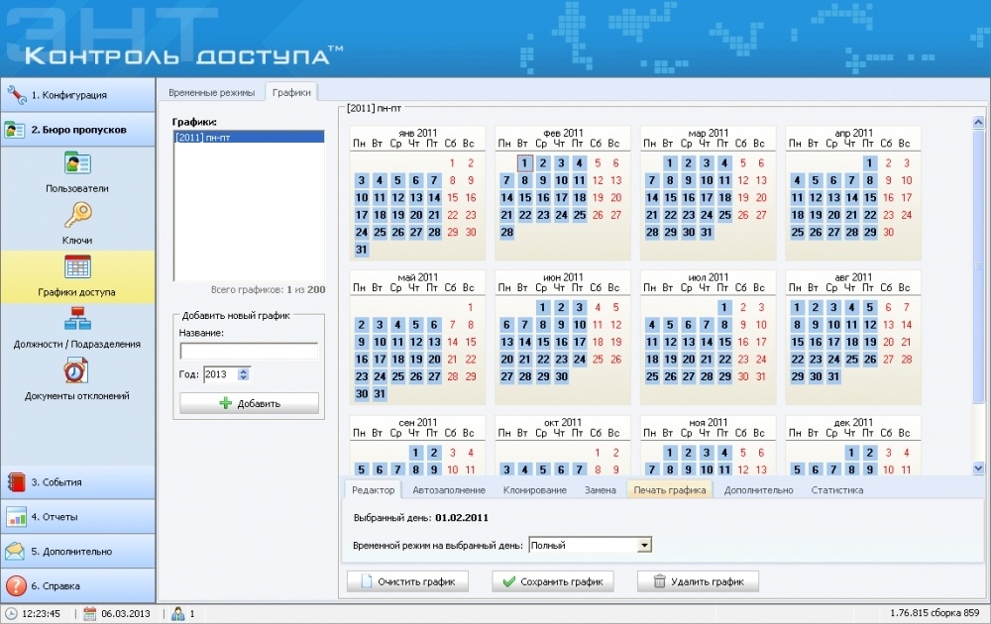Switch to the Временные режимы tab
The image size is (991, 624).
[x=211, y=92]
